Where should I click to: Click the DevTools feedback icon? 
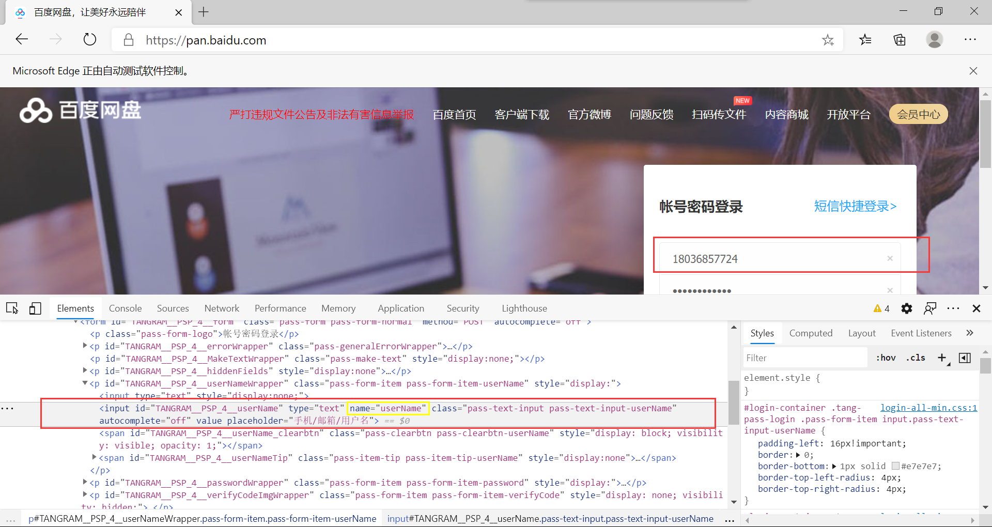click(930, 308)
